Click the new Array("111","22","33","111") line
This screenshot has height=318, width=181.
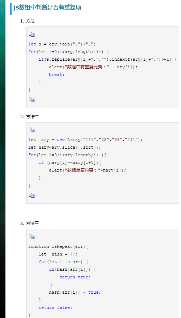pos(86,140)
